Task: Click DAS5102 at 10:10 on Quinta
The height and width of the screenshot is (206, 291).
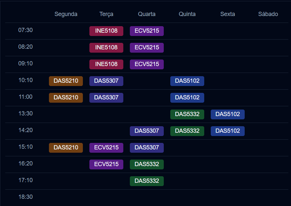Action: [187, 81]
